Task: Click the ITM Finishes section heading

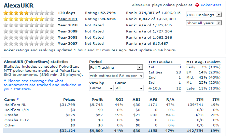Action: pyautogui.click(x=160, y=62)
